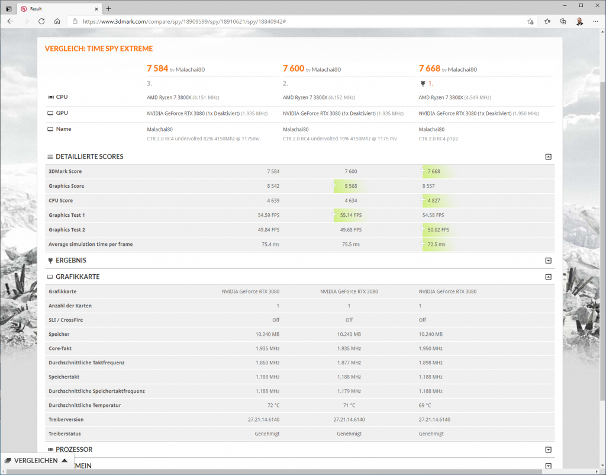606x475 pixels.
Task: Collapse the Grafikkarte section
Action: click(x=548, y=277)
